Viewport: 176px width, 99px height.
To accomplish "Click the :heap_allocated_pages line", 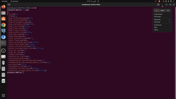I will pyautogui.click(x=20, y=18).
